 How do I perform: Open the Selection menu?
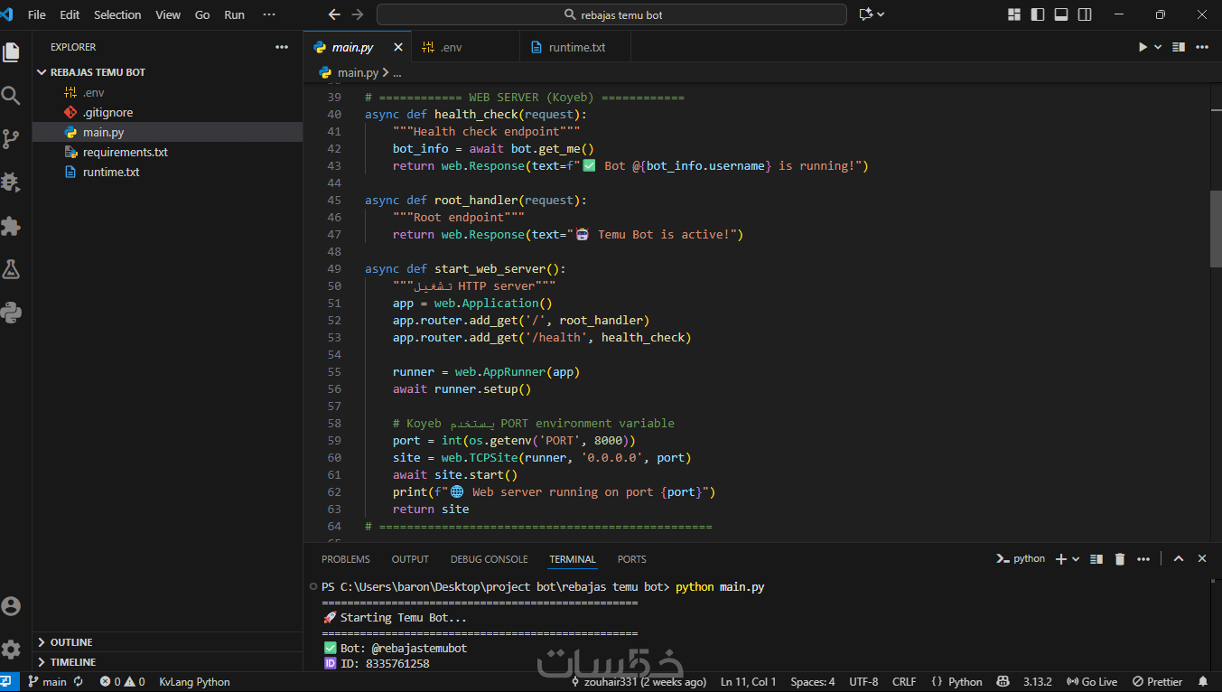coord(117,14)
